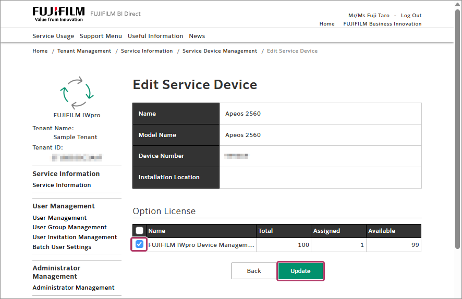Open the Administrator Management sidebar link
This screenshot has width=462, height=299.
point(74,288)
